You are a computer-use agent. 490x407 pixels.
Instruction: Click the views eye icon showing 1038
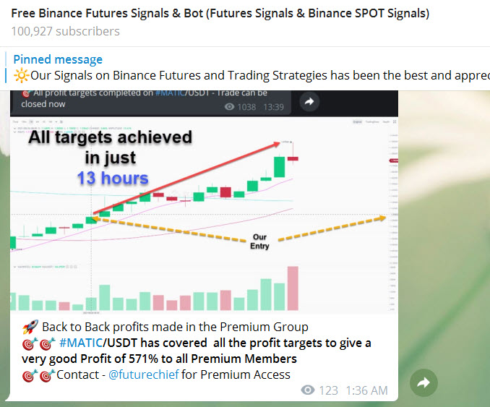pos(231,106)
